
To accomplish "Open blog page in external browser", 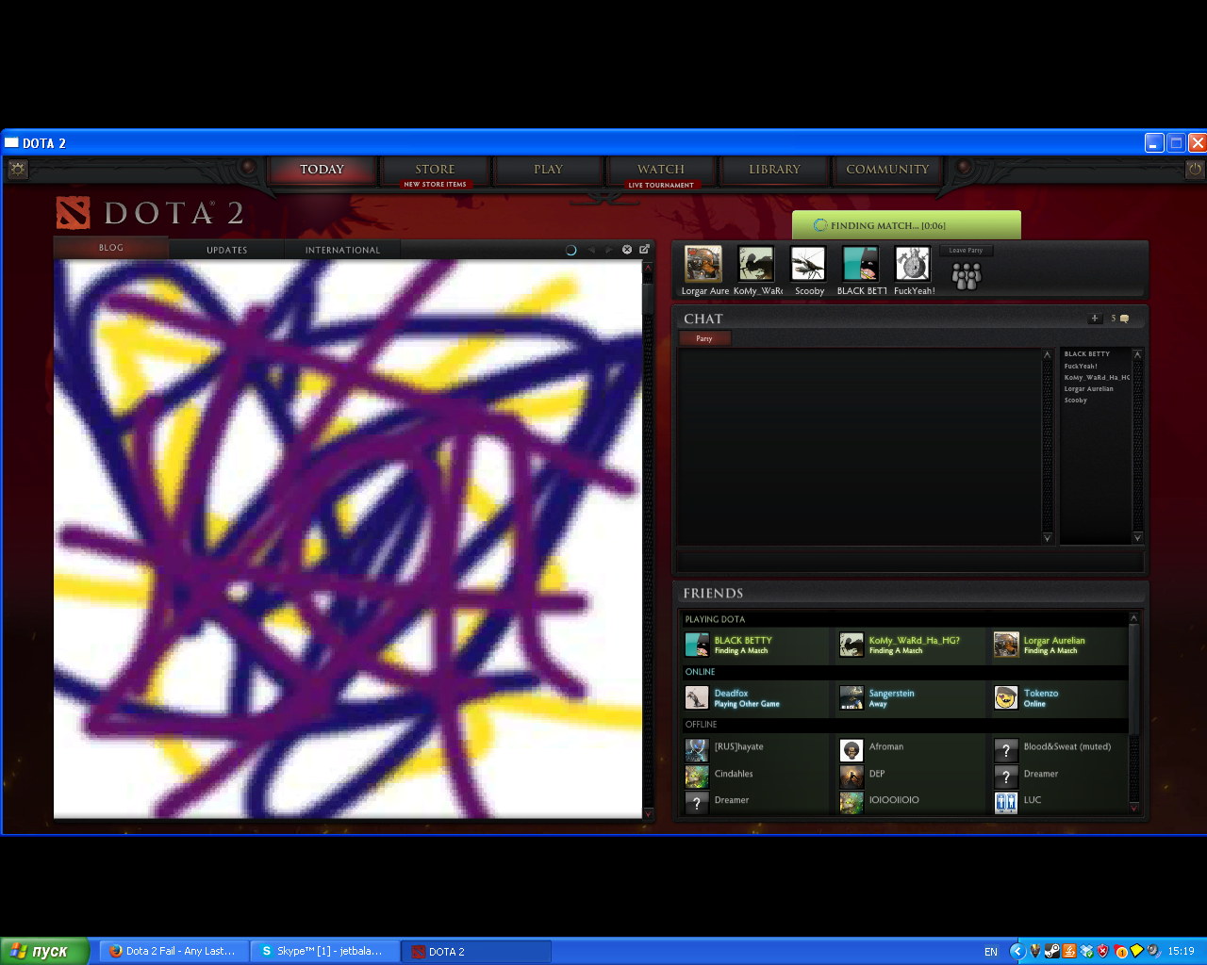I will (645, 249).
